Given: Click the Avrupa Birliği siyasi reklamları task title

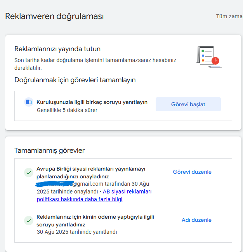Looking at the screenshot, I should [x=91, y=173].
